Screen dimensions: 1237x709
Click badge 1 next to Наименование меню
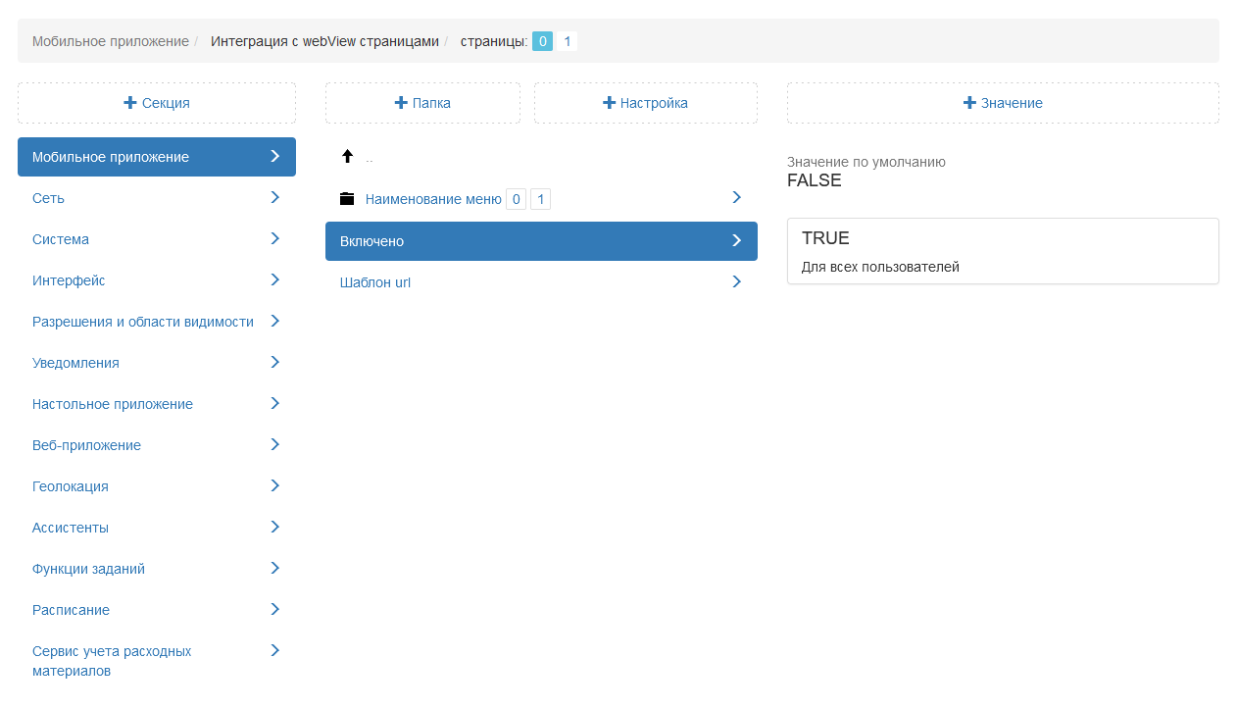point(540,200)
